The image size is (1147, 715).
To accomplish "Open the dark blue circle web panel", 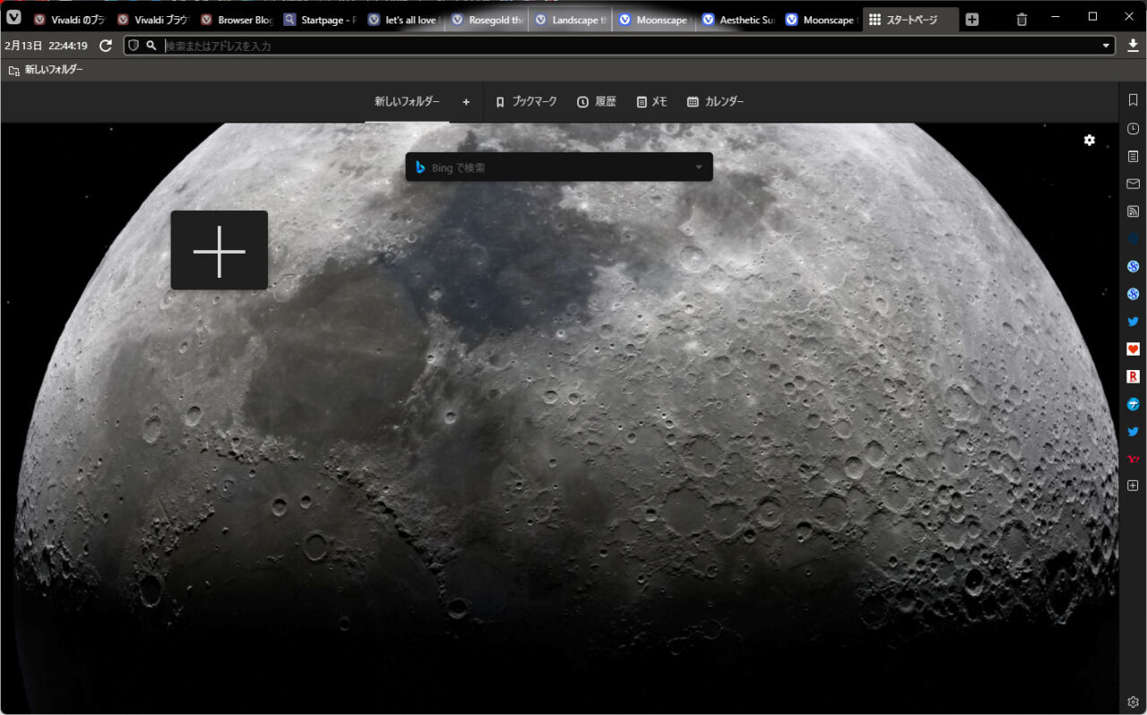I will [1133, 238].
